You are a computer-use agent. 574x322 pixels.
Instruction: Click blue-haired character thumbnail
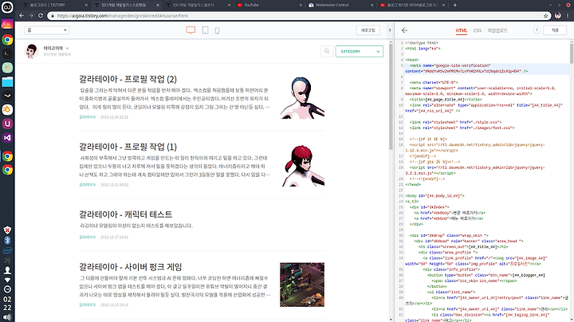click(302, 97)
